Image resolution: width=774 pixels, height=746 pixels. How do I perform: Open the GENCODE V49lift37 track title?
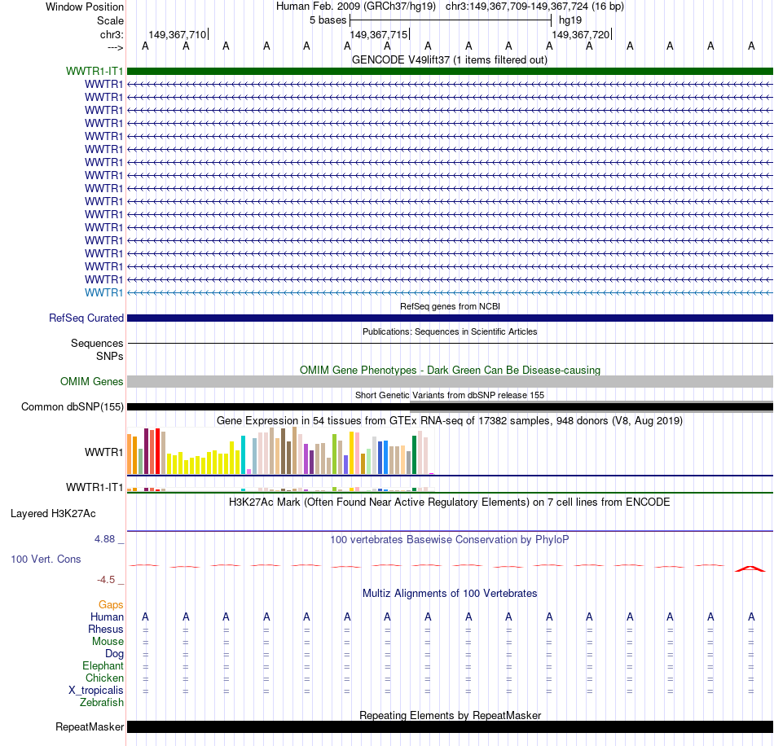450,59
